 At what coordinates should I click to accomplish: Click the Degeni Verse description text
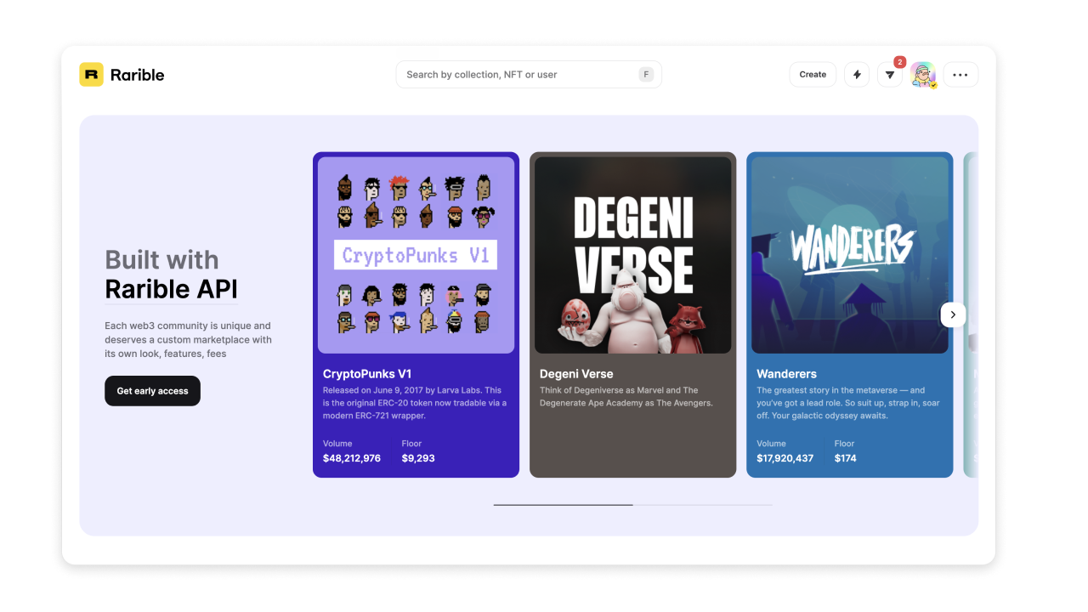626,397
